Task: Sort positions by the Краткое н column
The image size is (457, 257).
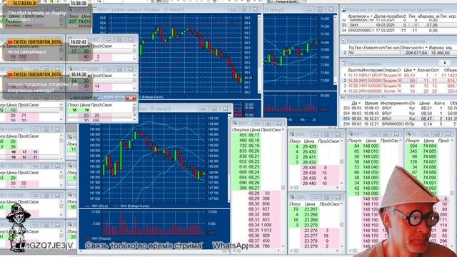Action: 361,16
